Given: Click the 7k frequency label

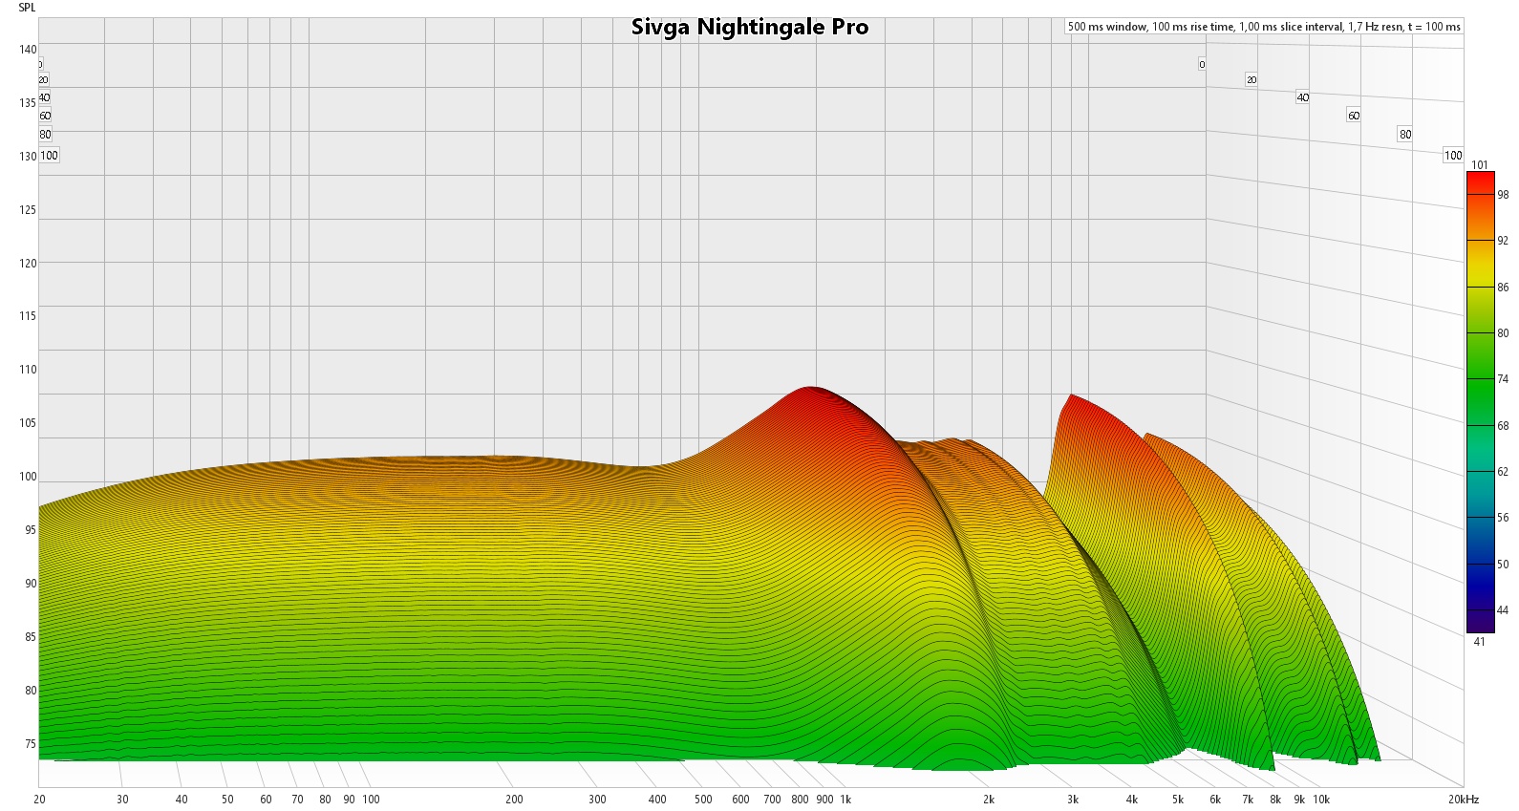Looking at the screenshot, I should click(x=1248, y=800).
